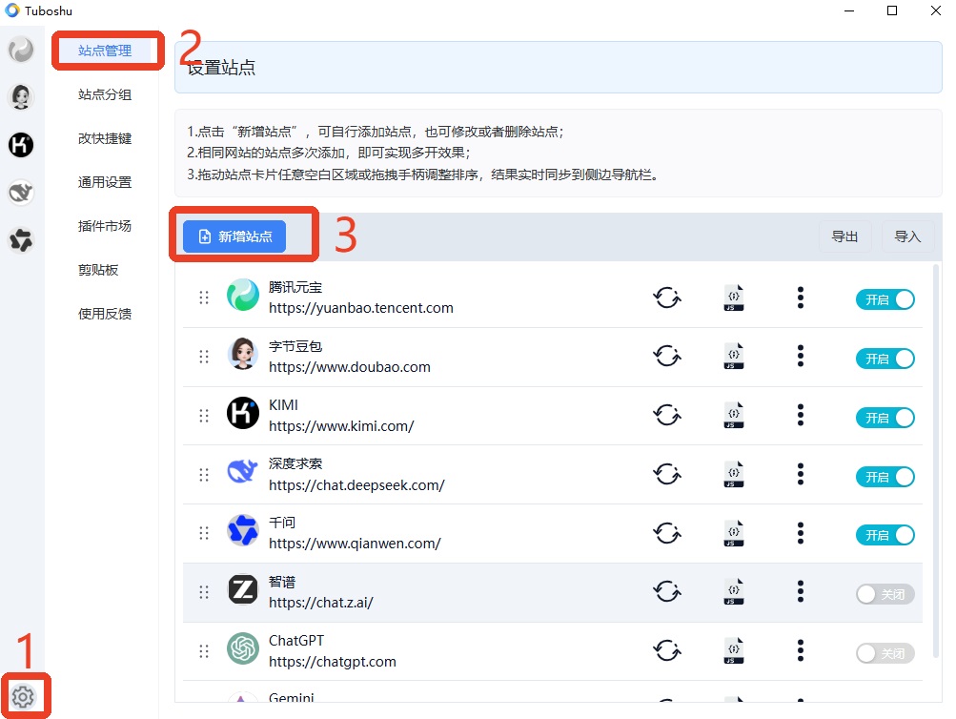
Task: Open the JS script for KIMI
Action: pyautogui.click(x=734, y=416)
